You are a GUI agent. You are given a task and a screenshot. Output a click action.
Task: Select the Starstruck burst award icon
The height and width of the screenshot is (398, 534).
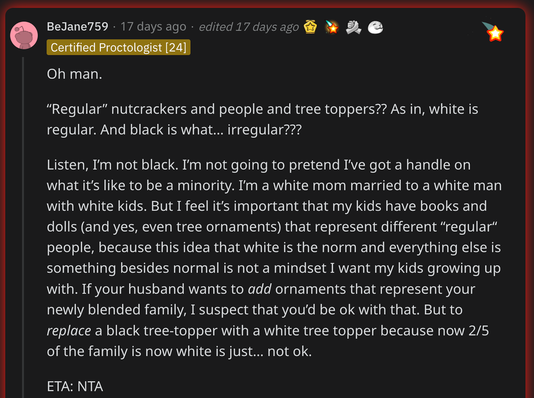pyautogui.click(x=332, y=27)
